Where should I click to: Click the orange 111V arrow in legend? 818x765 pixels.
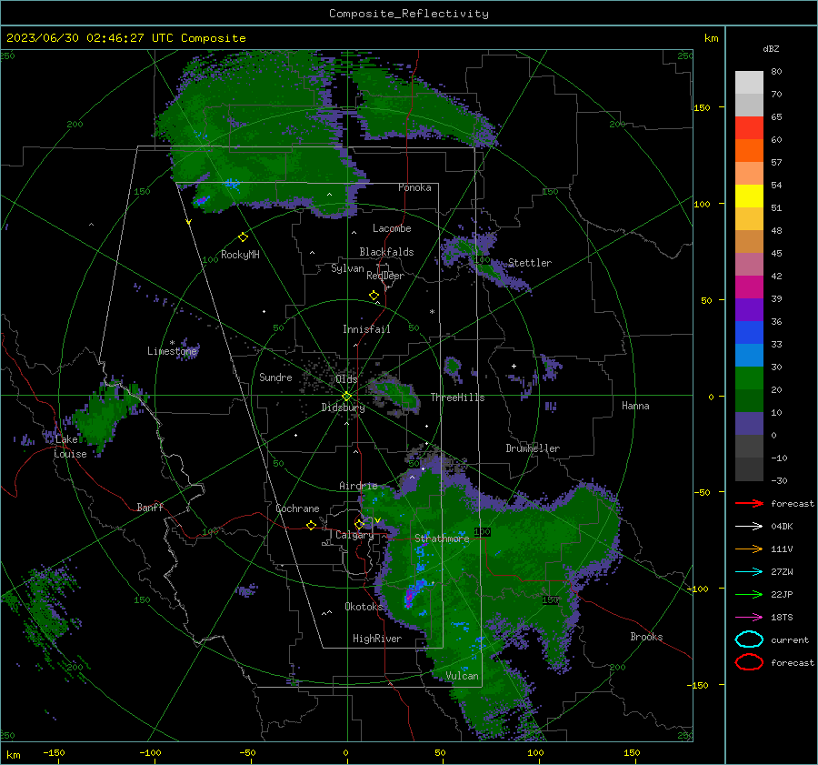pyautogui.click(x=749, y=549)
